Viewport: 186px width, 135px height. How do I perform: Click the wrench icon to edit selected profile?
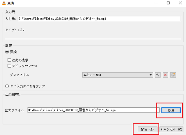point(158,75)
